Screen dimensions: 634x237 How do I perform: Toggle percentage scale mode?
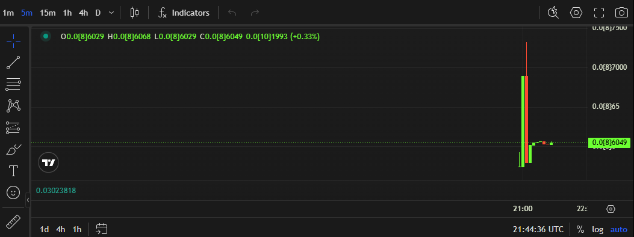(x=580, y=229)
